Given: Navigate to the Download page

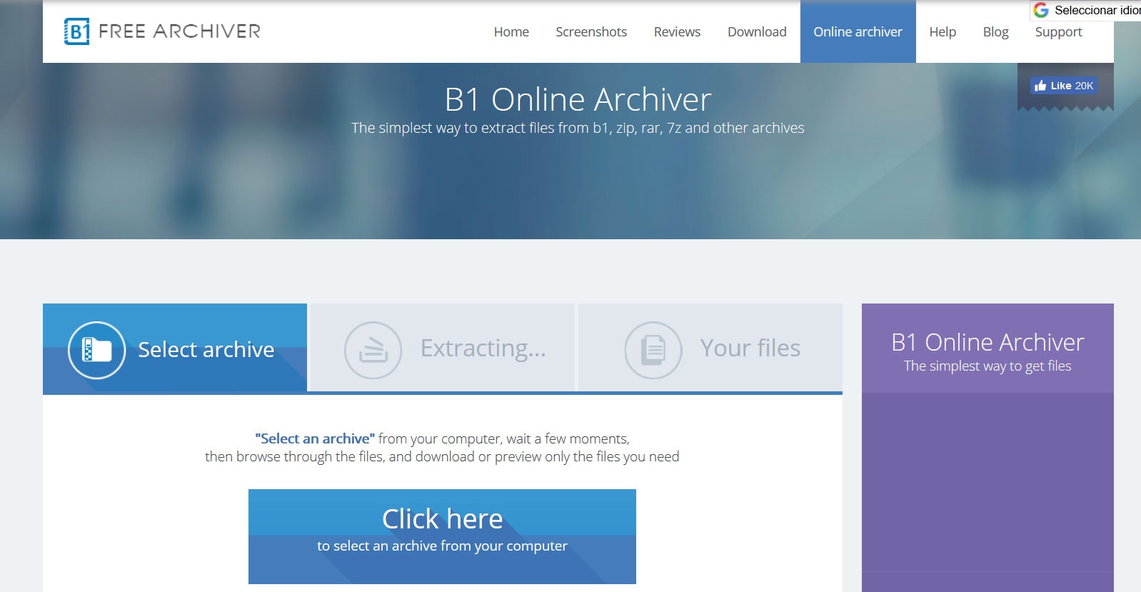Looking at the screenshot, I should tap(757, 31).
